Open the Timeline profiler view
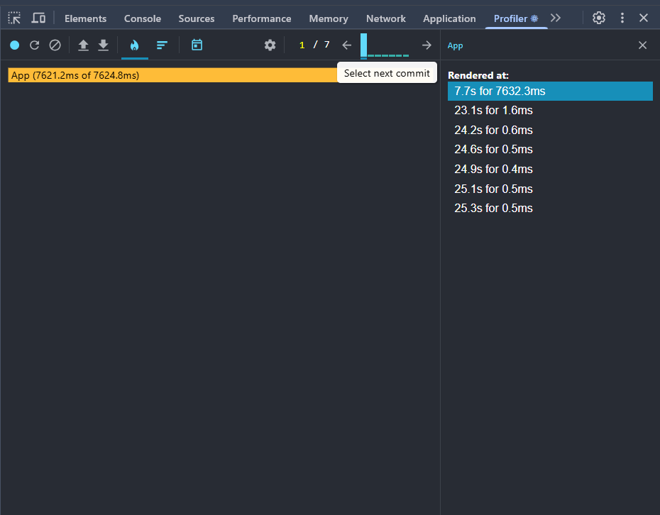Screen dimensions: 660x515 tap(197, 44)
